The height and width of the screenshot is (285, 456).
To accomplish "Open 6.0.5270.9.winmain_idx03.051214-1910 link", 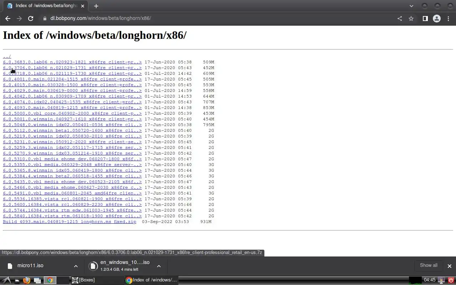I will 72,153.
